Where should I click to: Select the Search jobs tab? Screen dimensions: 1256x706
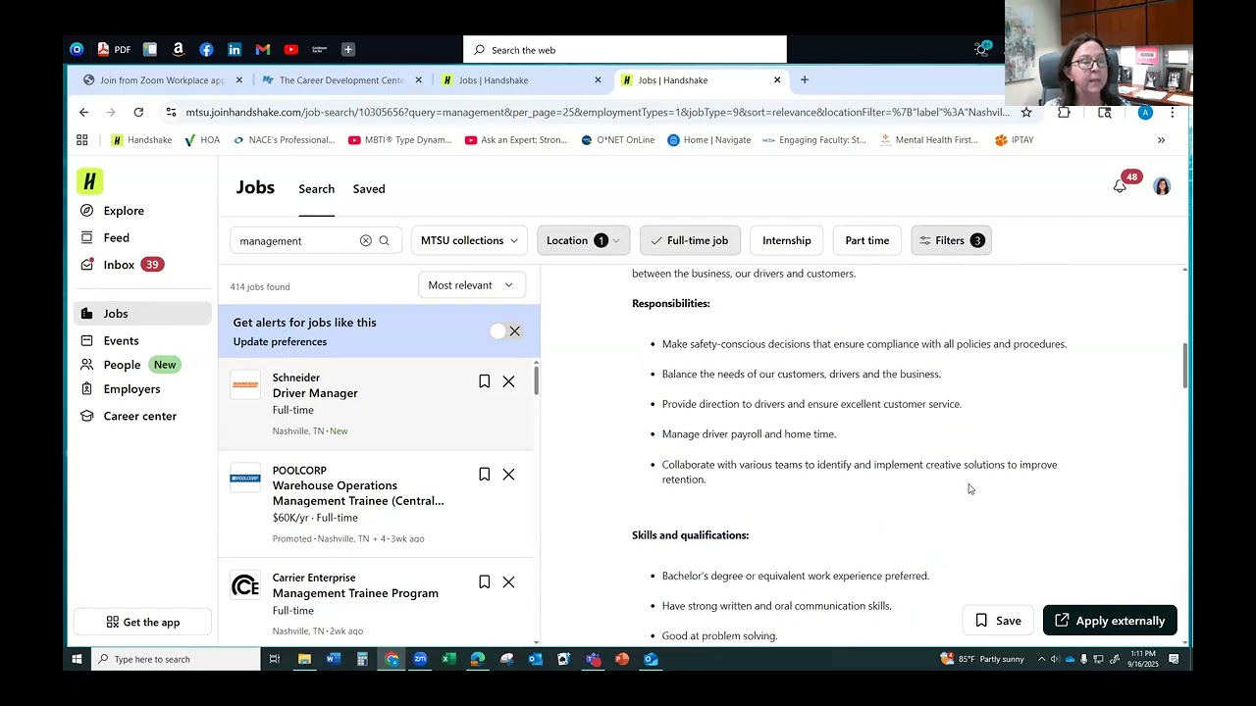click(x=316, y=189)
